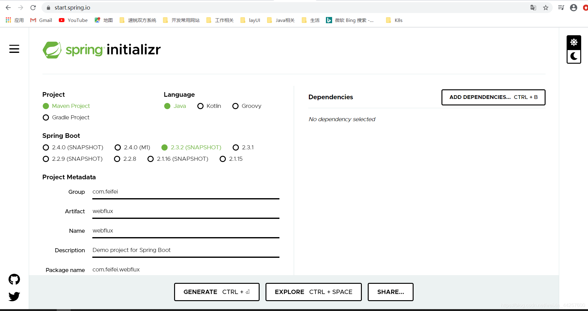Open the browser profile avatar
588x311 pixels.
(x=573, y=8)
